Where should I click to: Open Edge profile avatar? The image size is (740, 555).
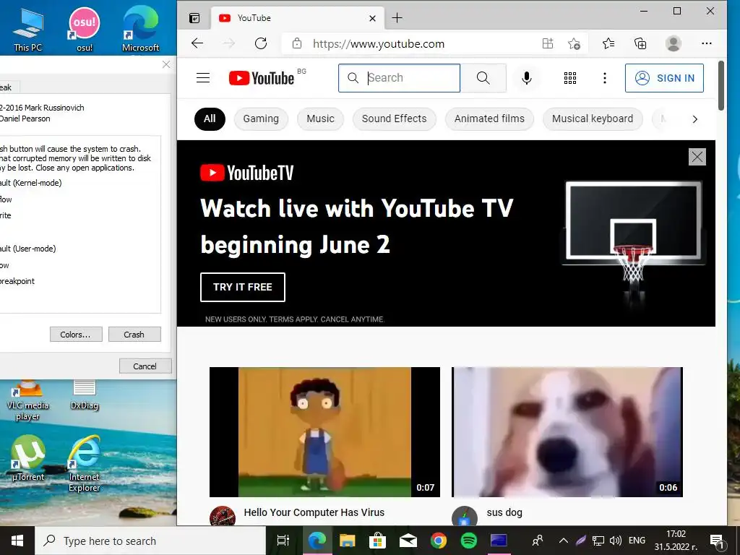(673, 44)
